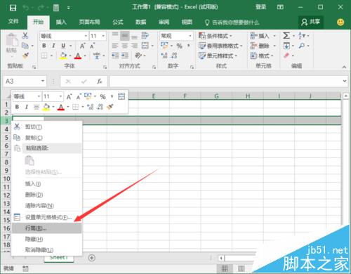Click the Save icon in quick access toolbar
The height and width of the screenshot is (274, 351).
(x=13, y=8)
